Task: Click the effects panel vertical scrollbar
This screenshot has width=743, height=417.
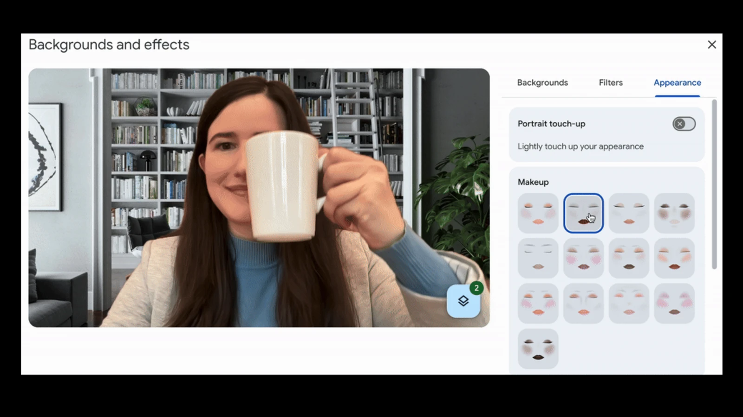Action: tap(714, 185)
